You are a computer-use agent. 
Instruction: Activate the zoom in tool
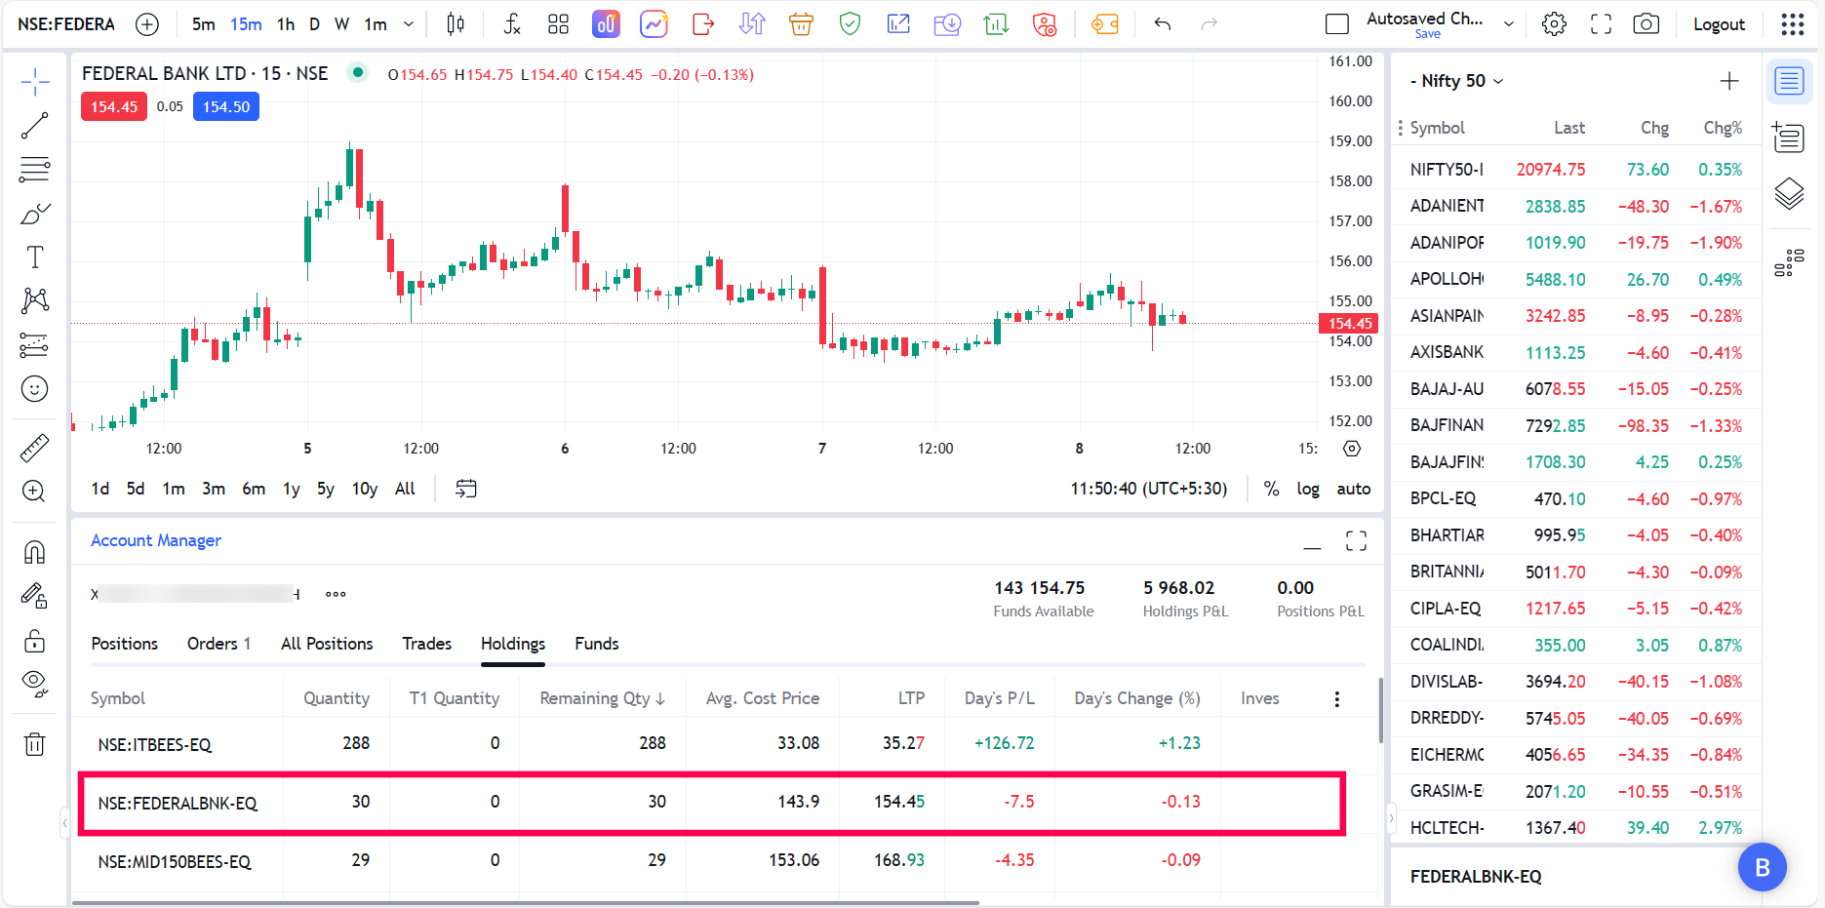click(35, 492)
